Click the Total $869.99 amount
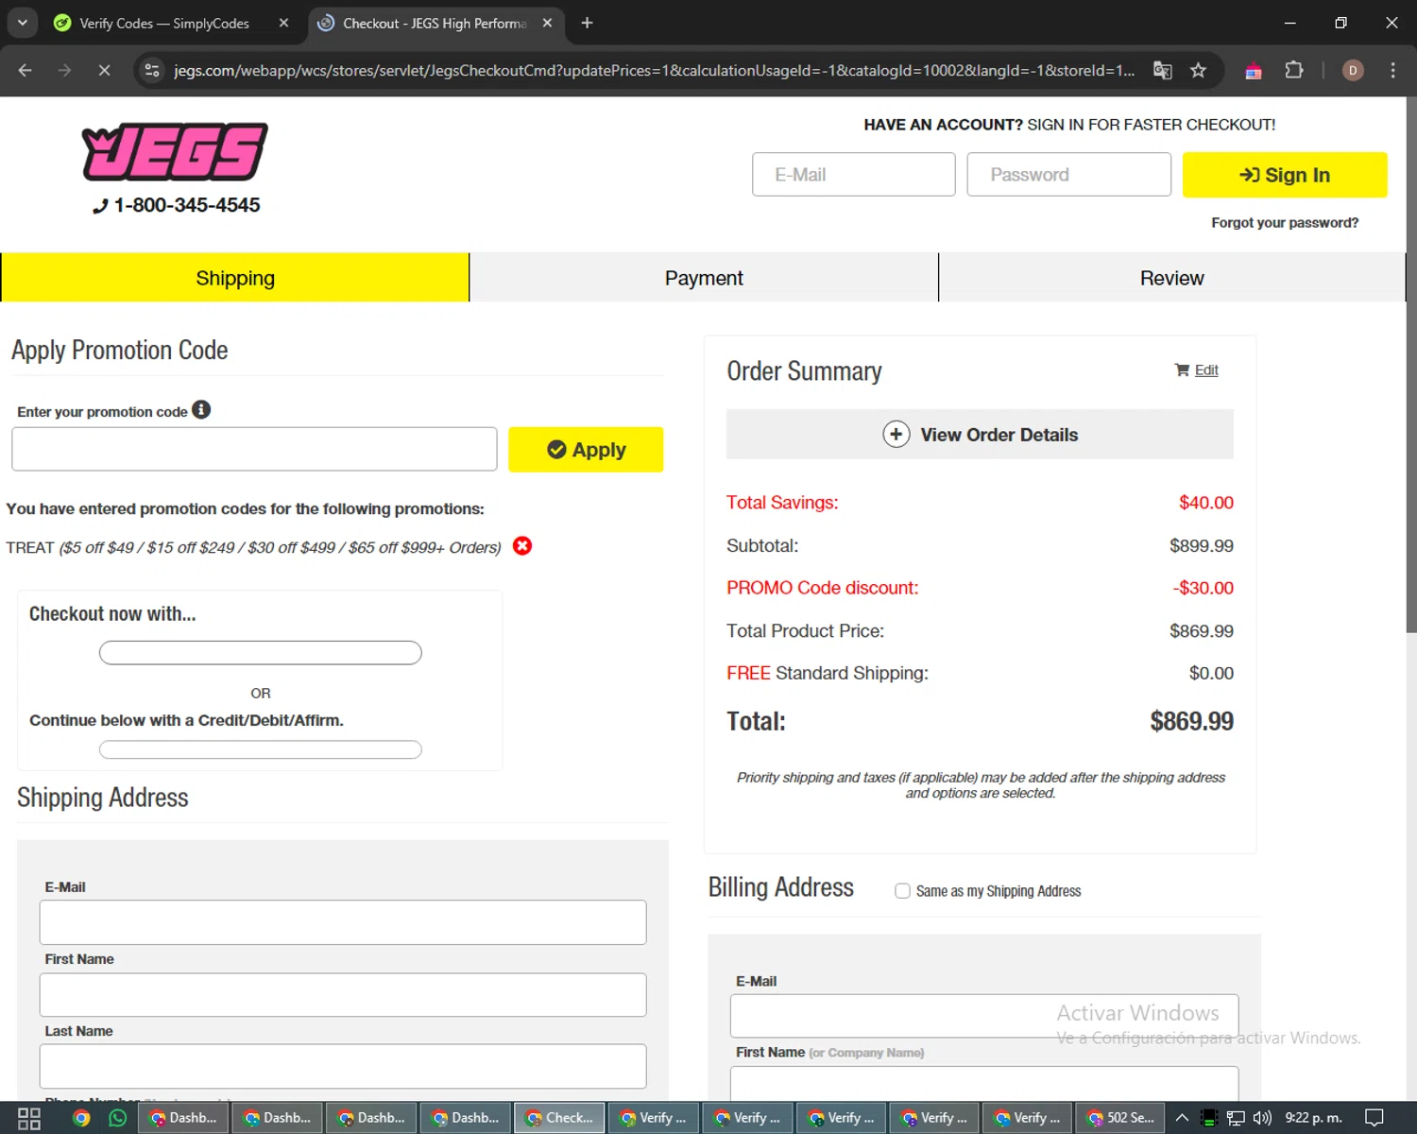Screen dimensions: 1417x1134 1192,721
